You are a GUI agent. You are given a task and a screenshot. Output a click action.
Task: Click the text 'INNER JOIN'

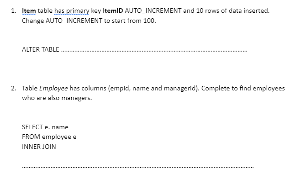[39, 147]
